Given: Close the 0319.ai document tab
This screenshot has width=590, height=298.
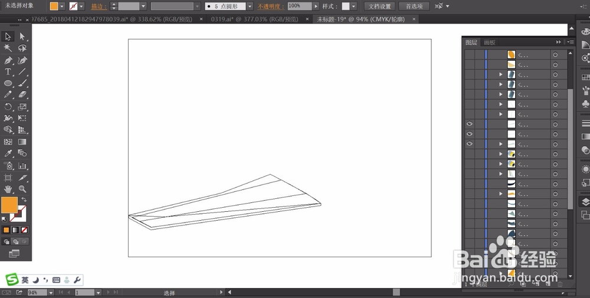Looking at the screenshot, I should tap(307, 19).
